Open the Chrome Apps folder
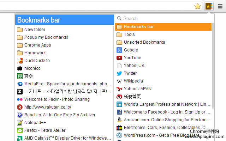This screenshot has width=226, height=141. pyautogui.click(x=64, y=45)
